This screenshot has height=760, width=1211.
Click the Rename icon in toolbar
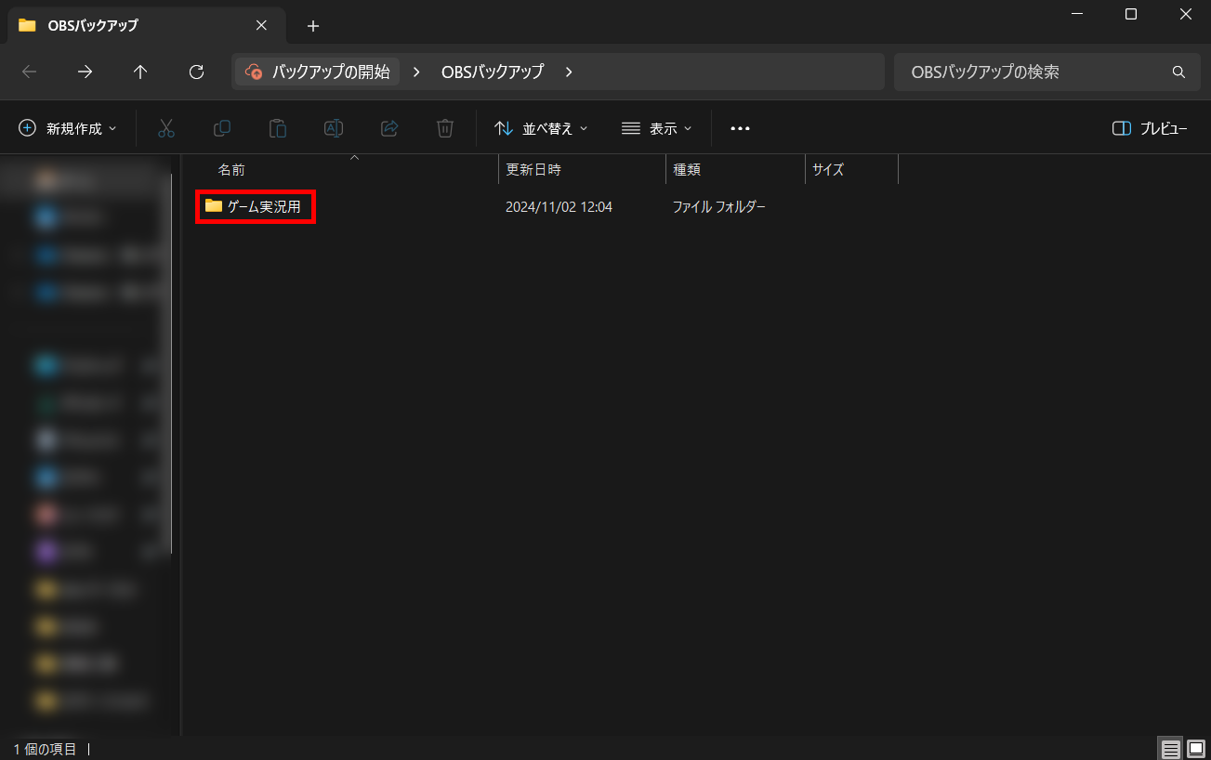pyautogui.click(x=334, y=128)
